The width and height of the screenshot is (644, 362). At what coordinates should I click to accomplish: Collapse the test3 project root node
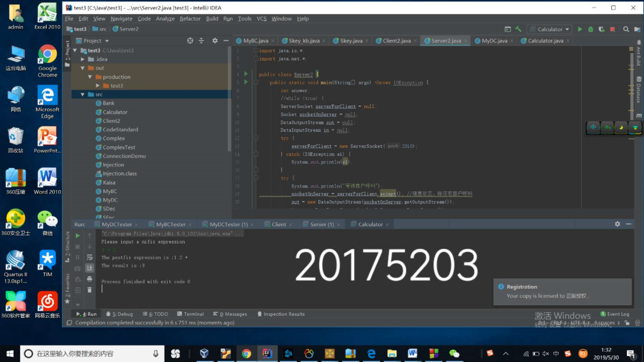75,50
